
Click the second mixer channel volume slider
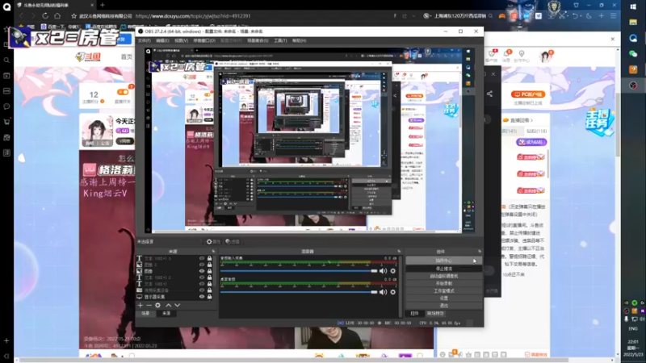(299, 292)
